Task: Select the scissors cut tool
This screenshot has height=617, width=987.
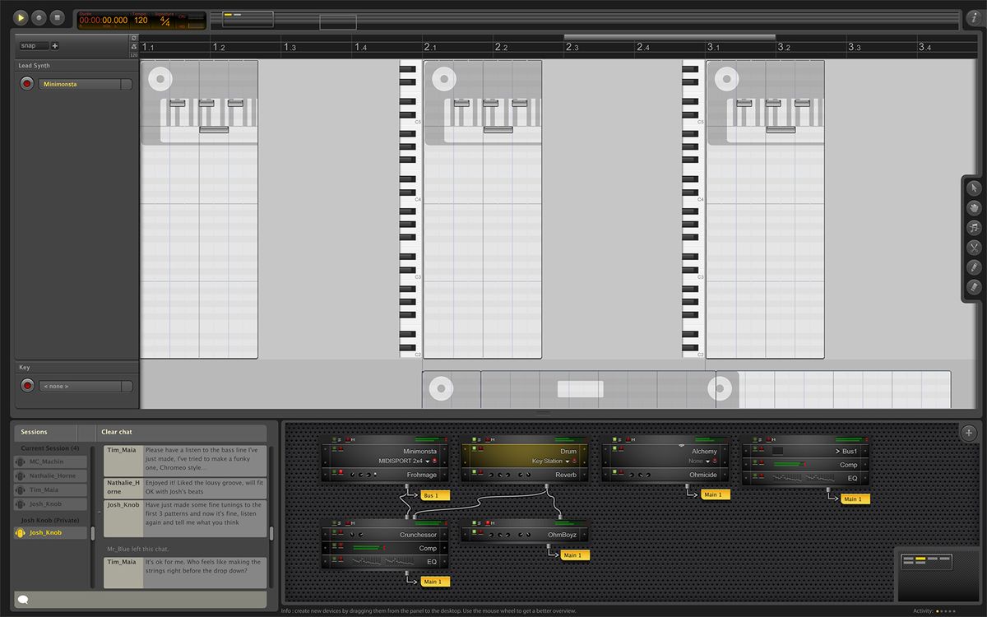Action: pyautogui.click(x=974, y=248)
